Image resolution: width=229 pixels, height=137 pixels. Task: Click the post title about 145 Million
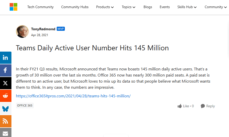[92, 48]
